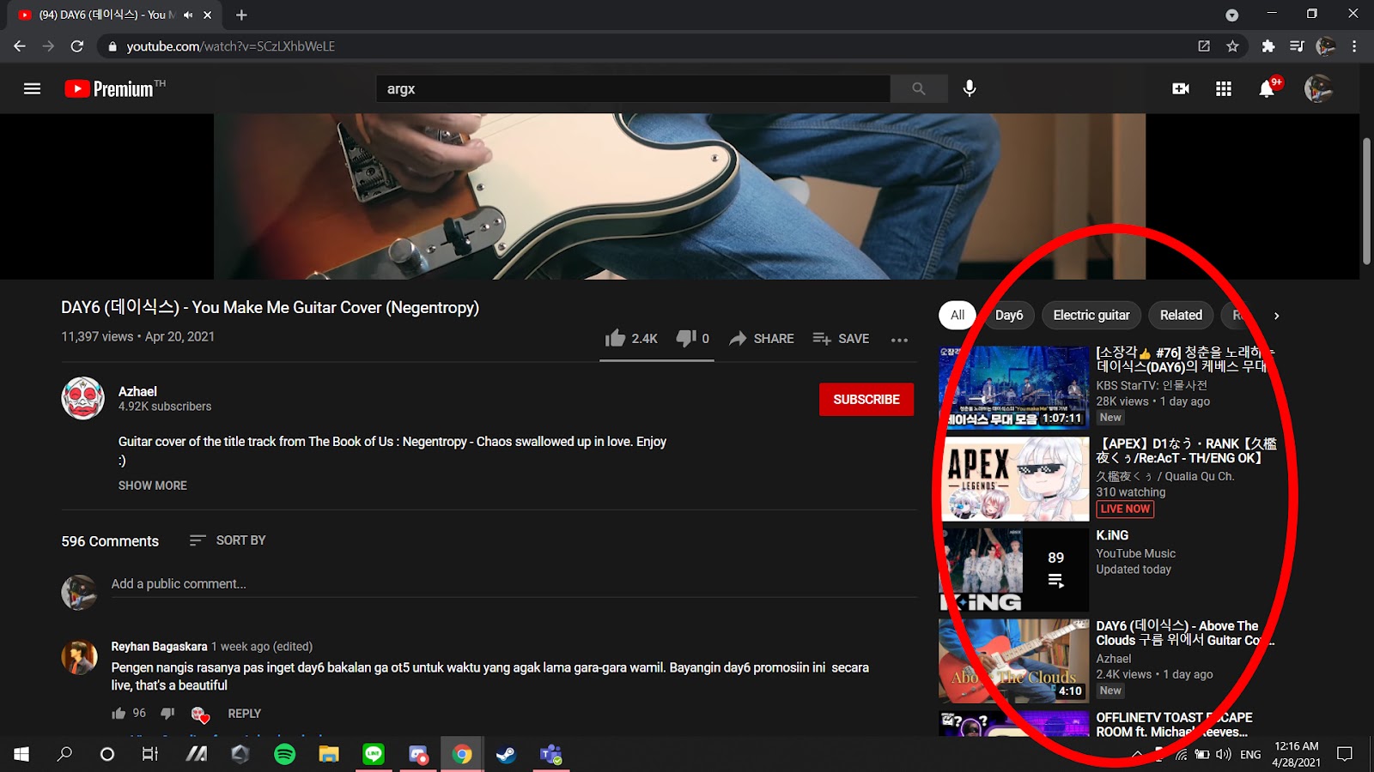Click the browser address bar URL

(230, 46)
